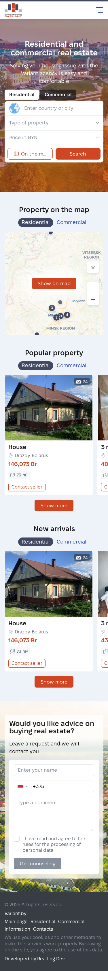Click the red Search button
The height and width of the screenshot is (971, 108).
pos(78,154)
